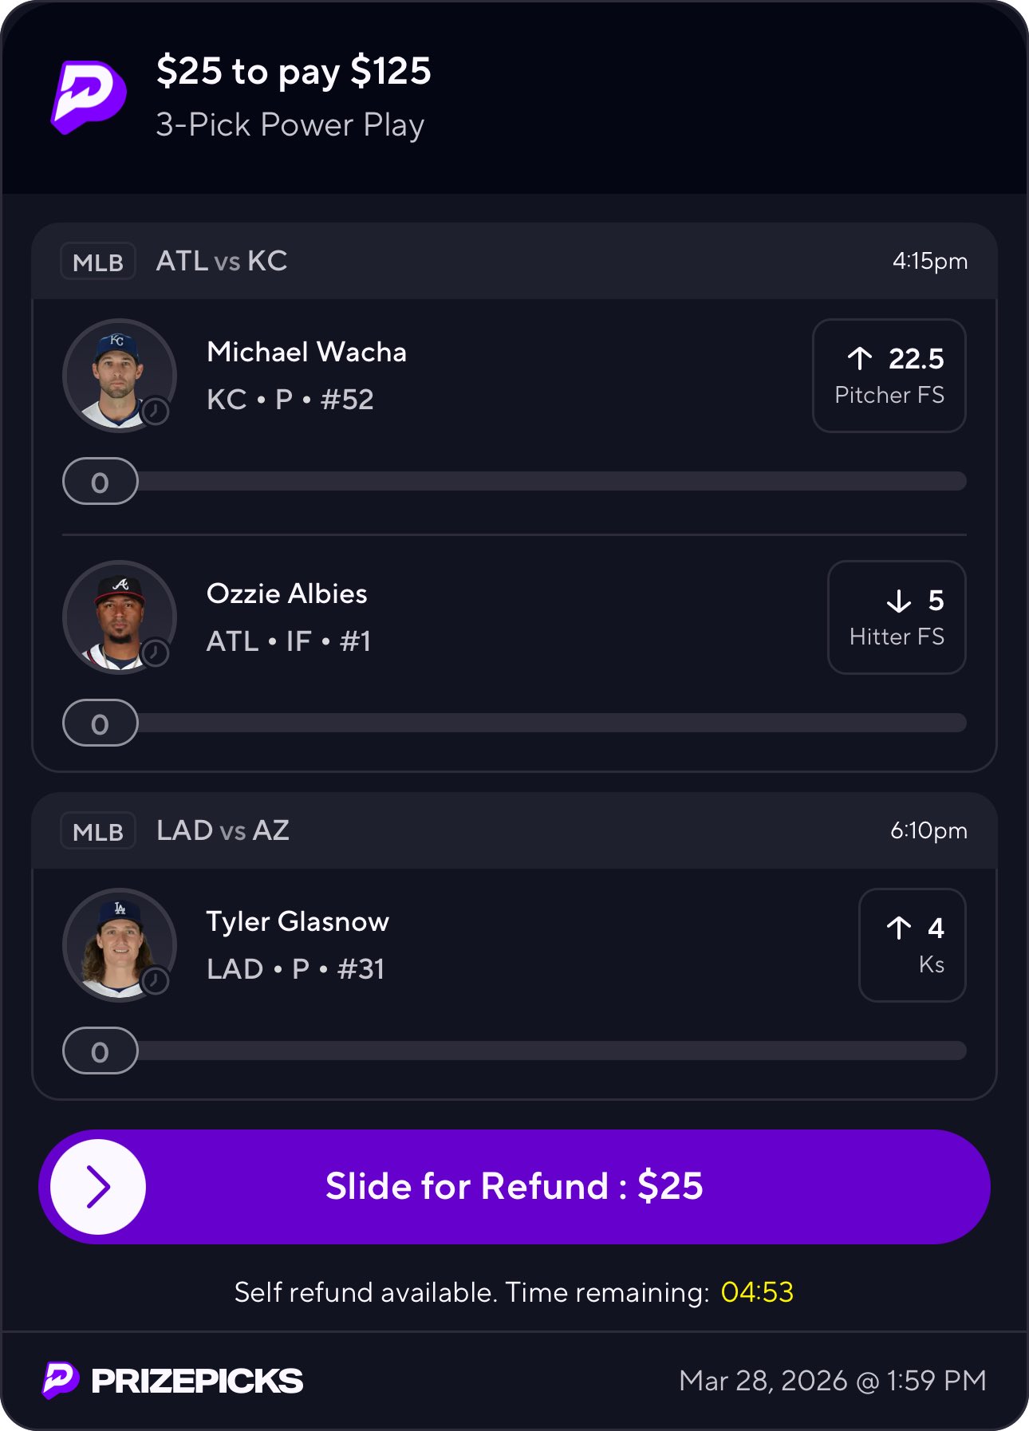Viewport: 1029px width, 1431px height.
Task: Click the clock icon on Albies' photo
Action: tap(156, 653)
